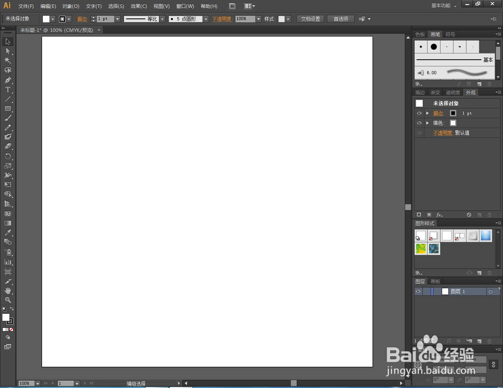Select the Scale tool
The image size is (503, 388).
[x=8, y=166]
